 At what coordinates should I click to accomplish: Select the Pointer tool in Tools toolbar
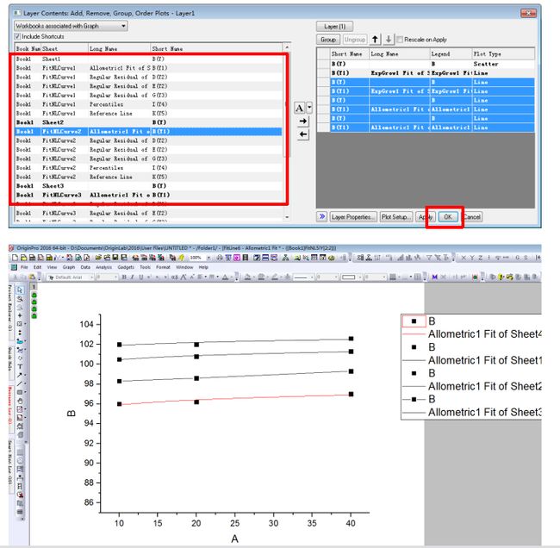coord(20,290)
